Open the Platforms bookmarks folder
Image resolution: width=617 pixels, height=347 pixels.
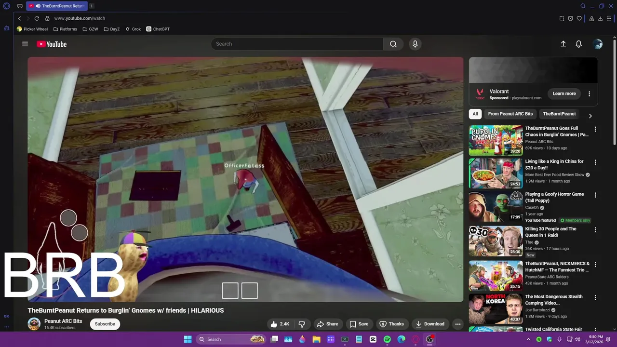[65, 29]
